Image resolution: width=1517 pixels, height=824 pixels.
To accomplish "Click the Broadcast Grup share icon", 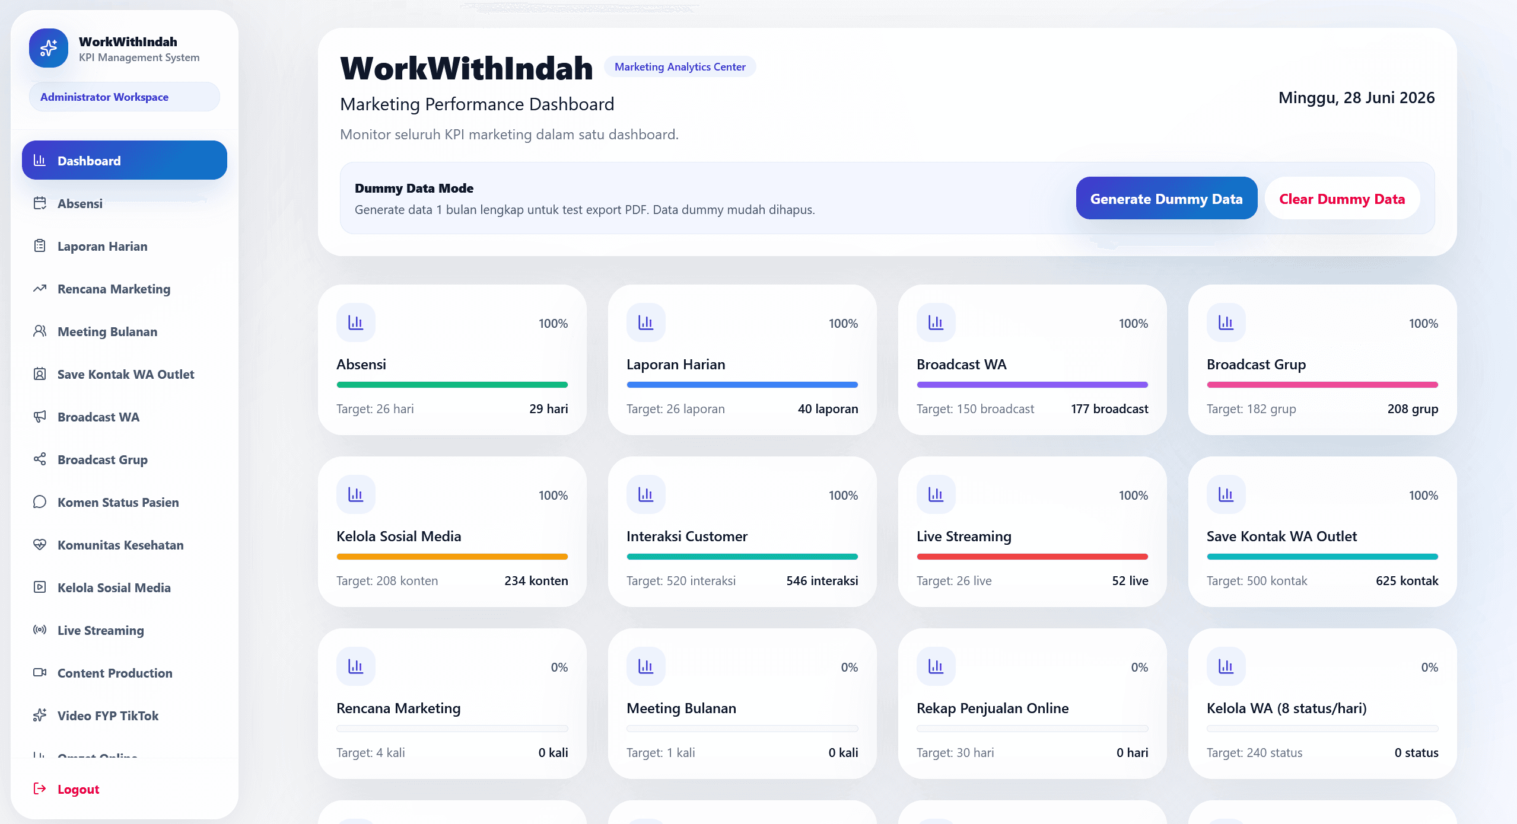I will [x=40, y=459].
